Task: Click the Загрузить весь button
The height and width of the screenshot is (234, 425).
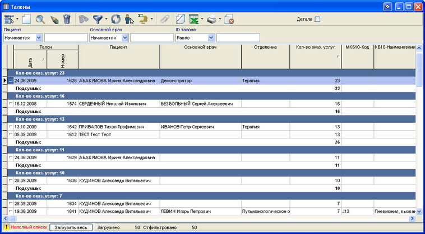Action: 71,227
